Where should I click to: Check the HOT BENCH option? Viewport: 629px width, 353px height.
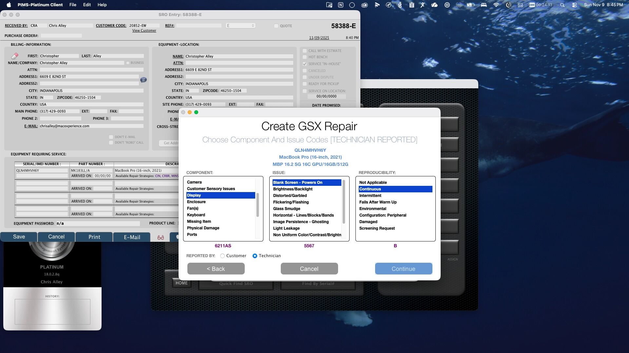[305, 57]
